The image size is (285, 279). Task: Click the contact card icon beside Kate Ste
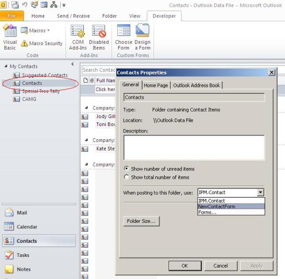(85, 149)
